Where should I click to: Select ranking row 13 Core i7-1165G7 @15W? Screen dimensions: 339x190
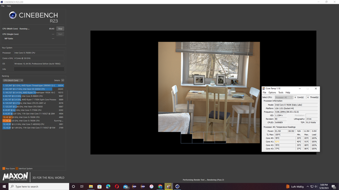pyautogui.click(x=33, y=128)
